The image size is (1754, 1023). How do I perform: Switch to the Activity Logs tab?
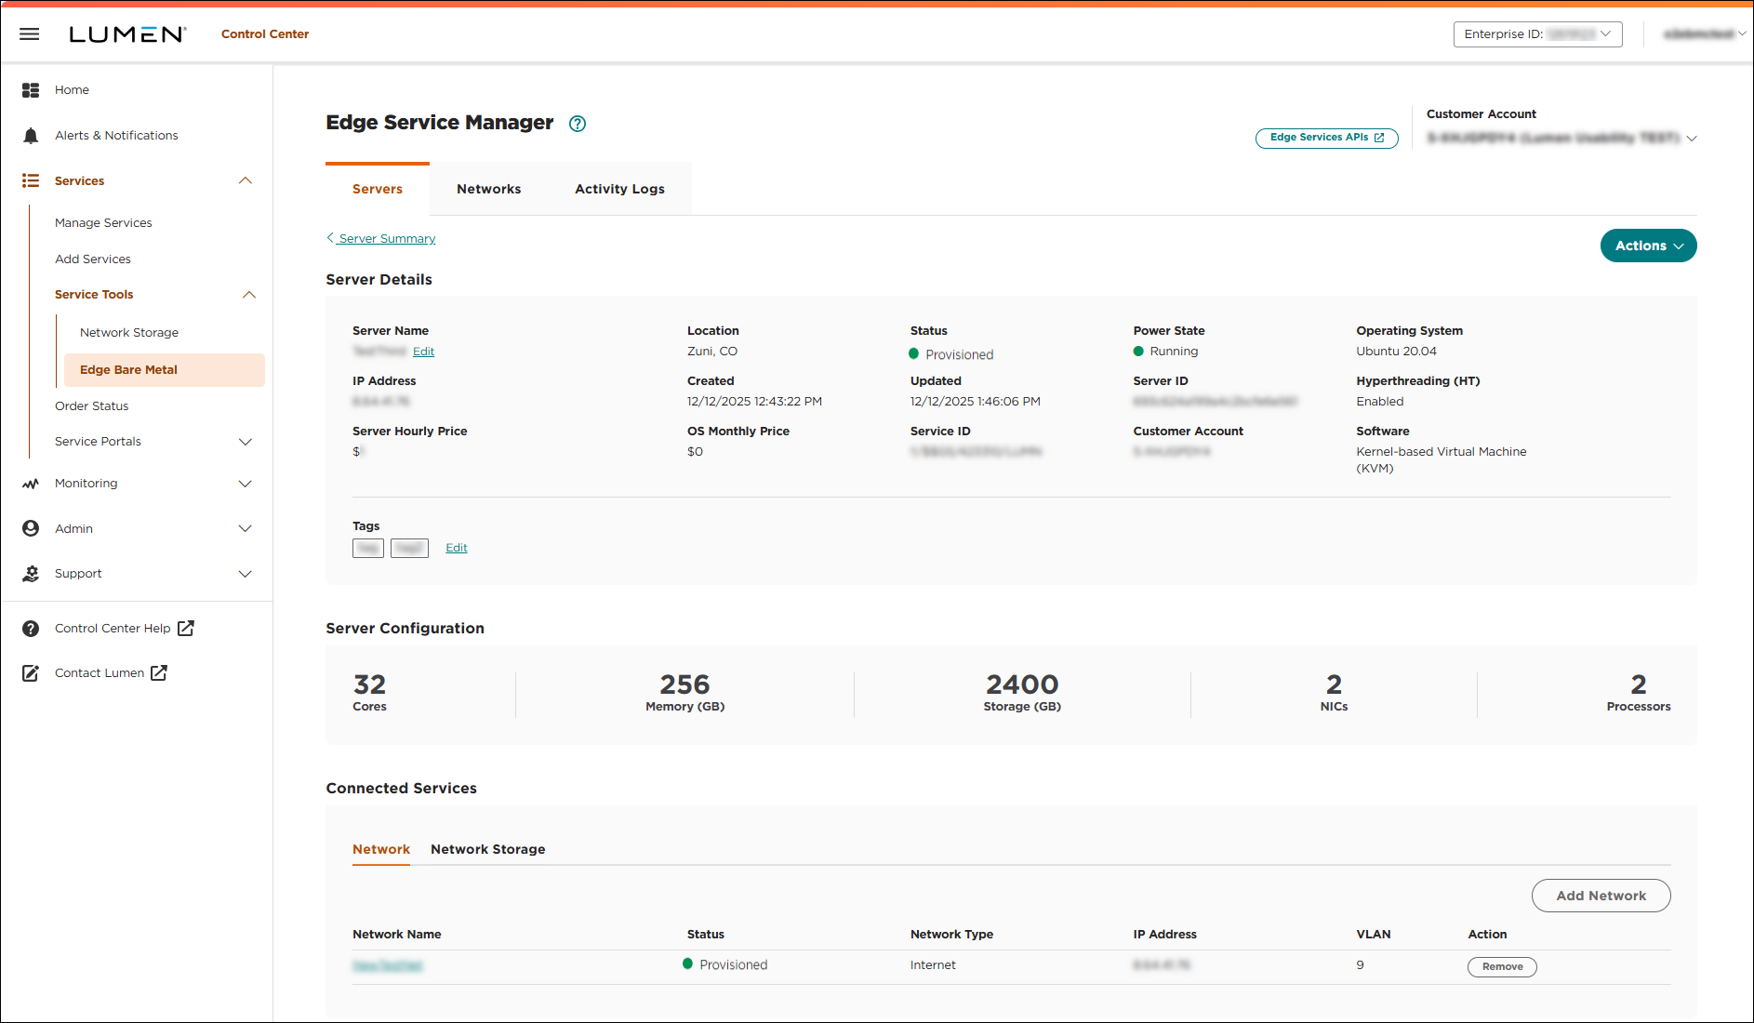pos(619,188)
